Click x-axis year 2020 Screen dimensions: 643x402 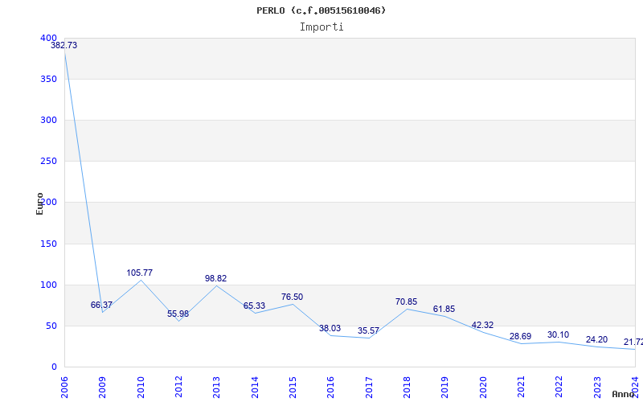(x=483, y=387)
